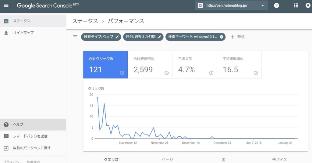
Task: Open the property selector dropdown for psn.hatenablog.jp
Action: (231, 5)
